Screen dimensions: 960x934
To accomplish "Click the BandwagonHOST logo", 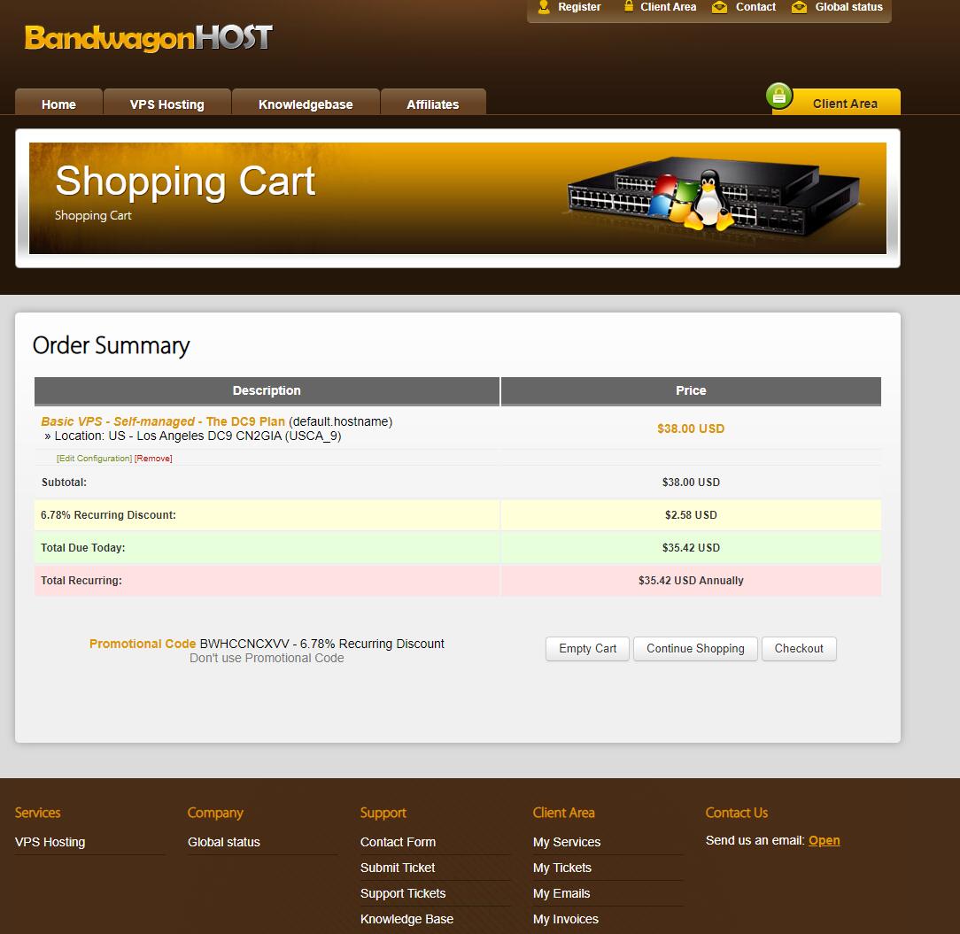I will (x=148, y=38).
